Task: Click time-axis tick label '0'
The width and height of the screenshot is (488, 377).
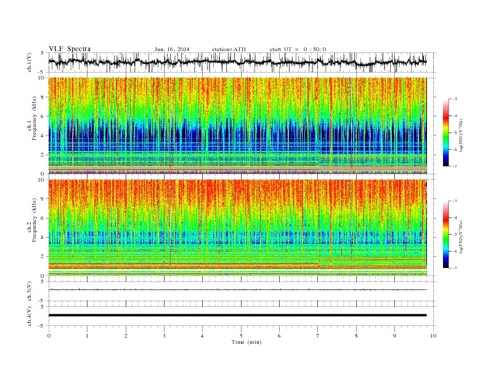Action: click(49, 336)
